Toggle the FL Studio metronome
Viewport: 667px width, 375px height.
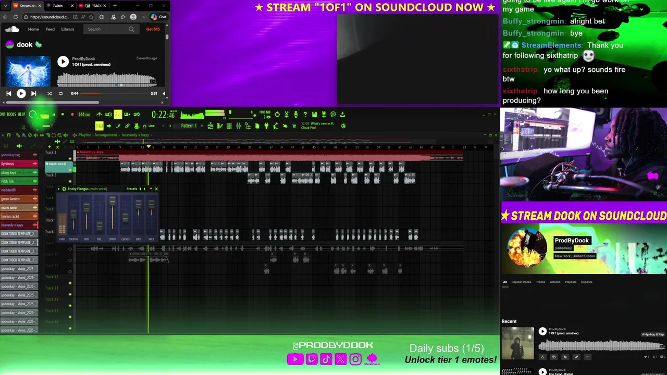point(99,115)
